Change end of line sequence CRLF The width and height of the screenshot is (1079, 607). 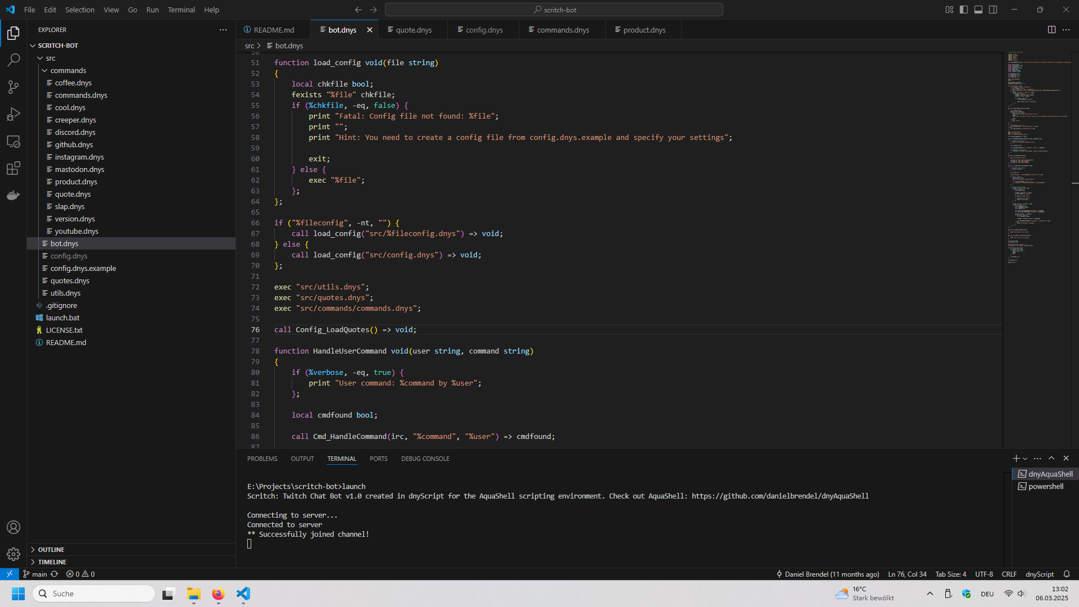point(1009,574)
